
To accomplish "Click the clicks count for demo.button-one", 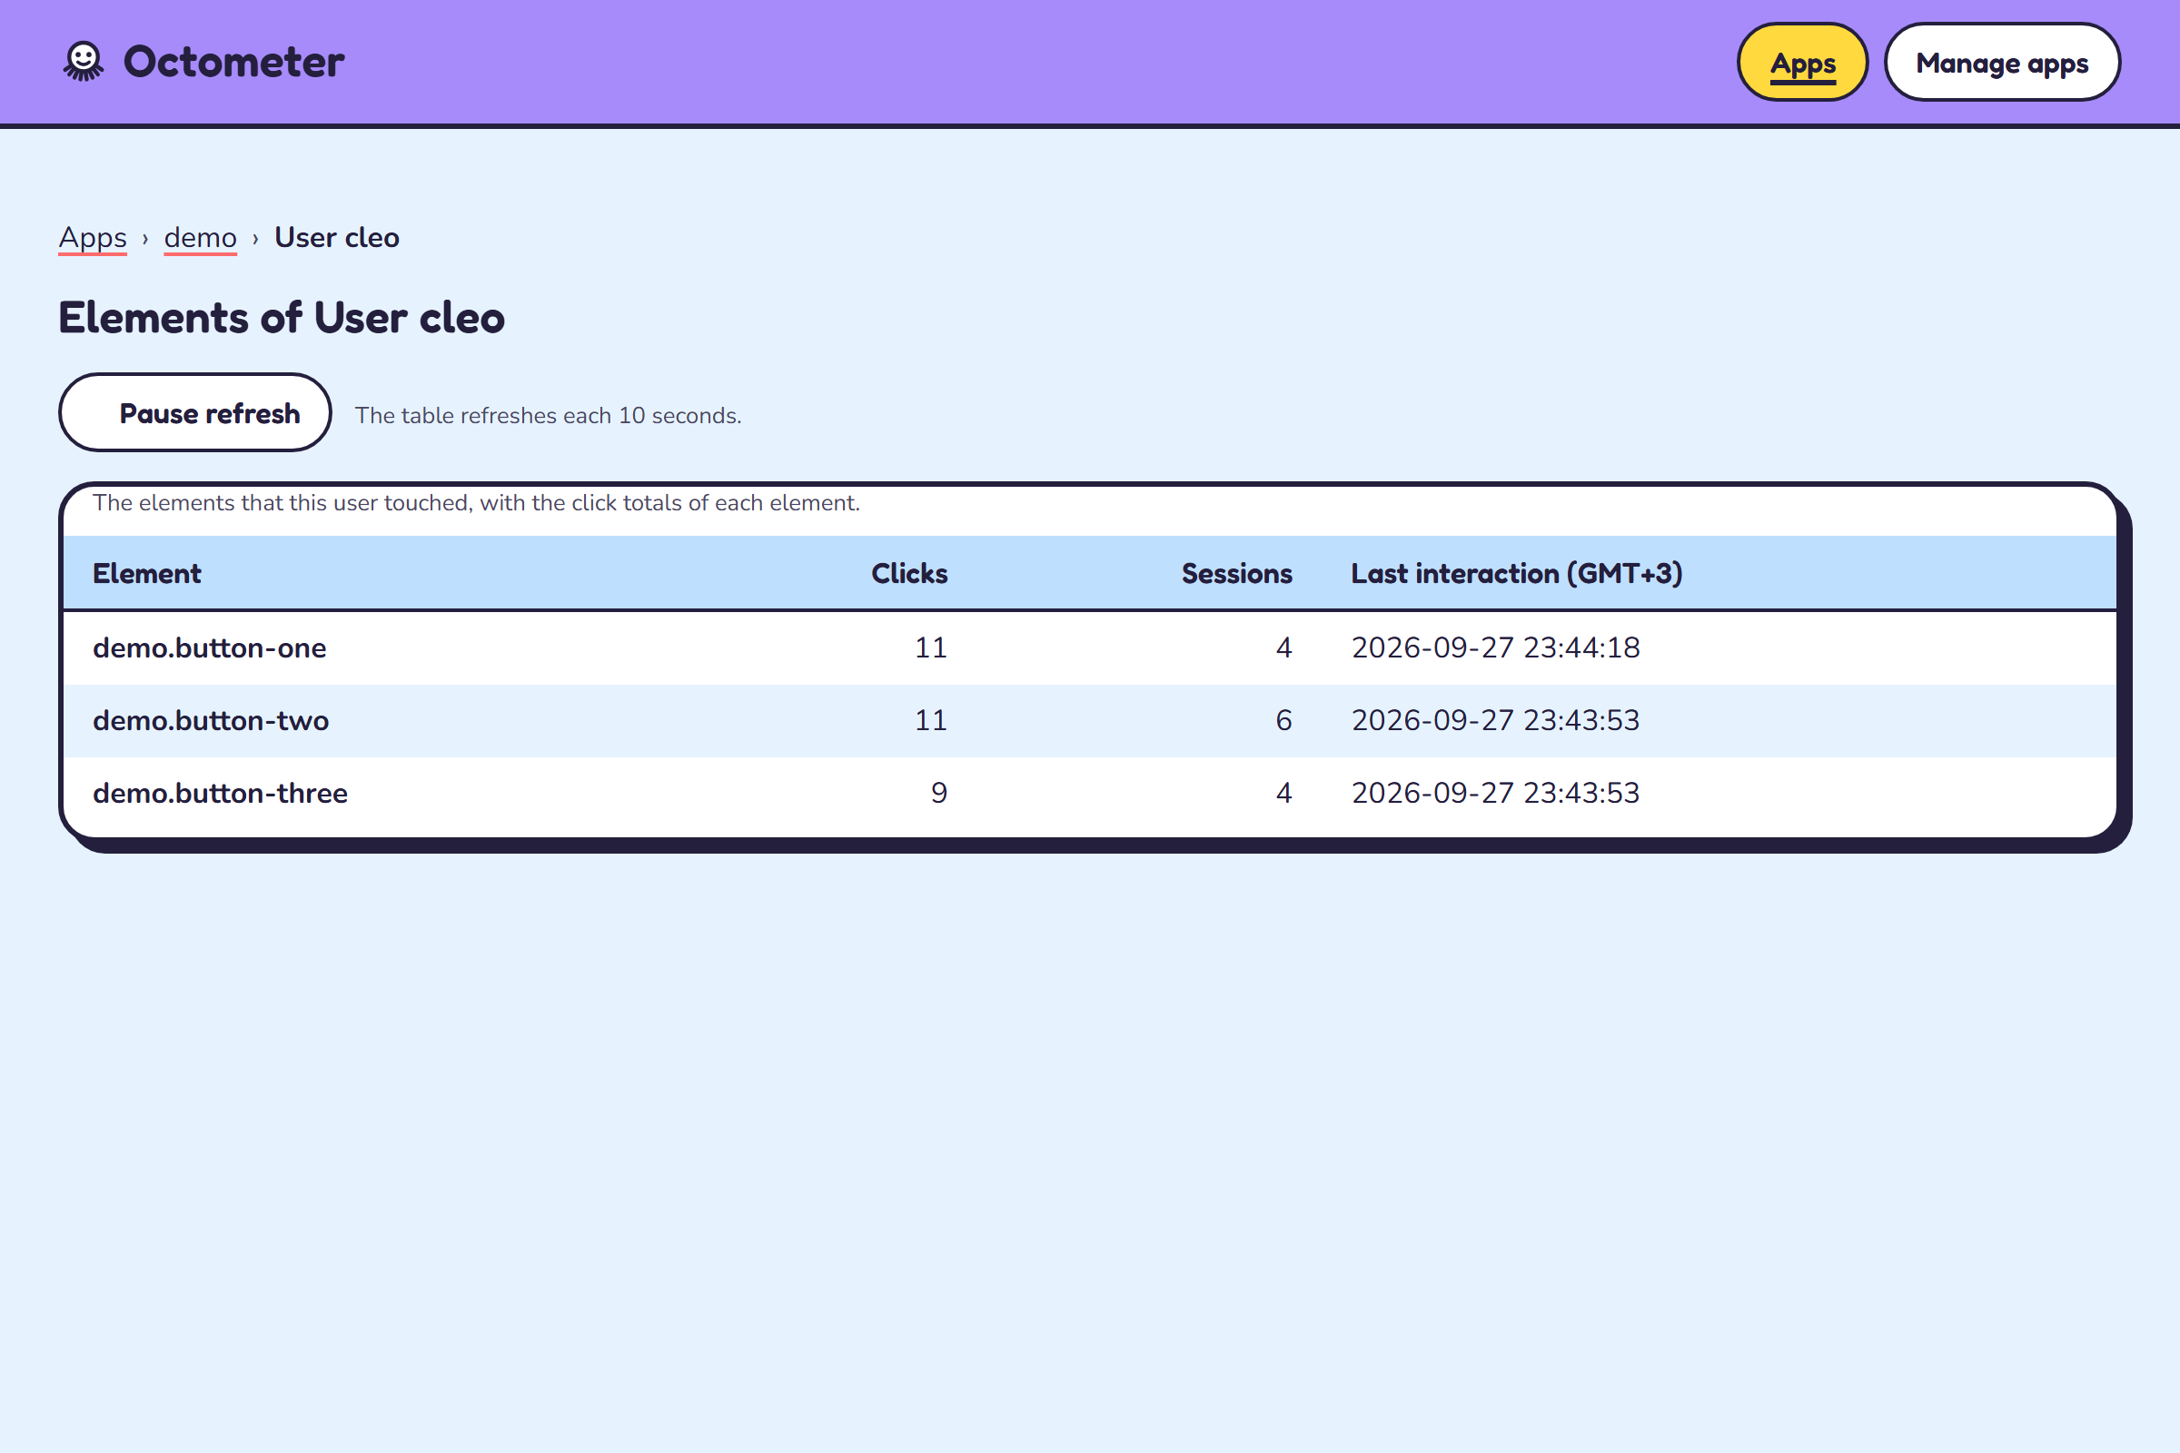I will pos(930,647).
